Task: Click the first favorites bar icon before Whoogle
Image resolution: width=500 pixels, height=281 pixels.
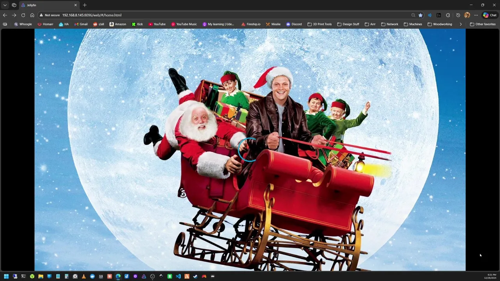Action: tap(5, 24)
